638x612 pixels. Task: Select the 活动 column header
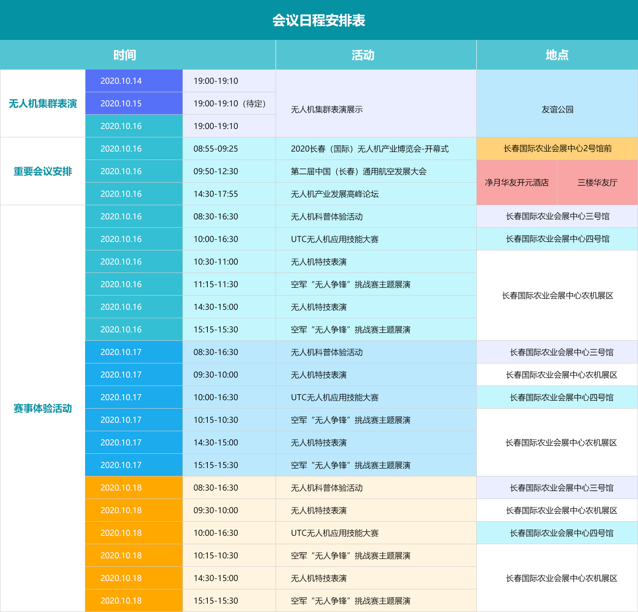(376, 55)
